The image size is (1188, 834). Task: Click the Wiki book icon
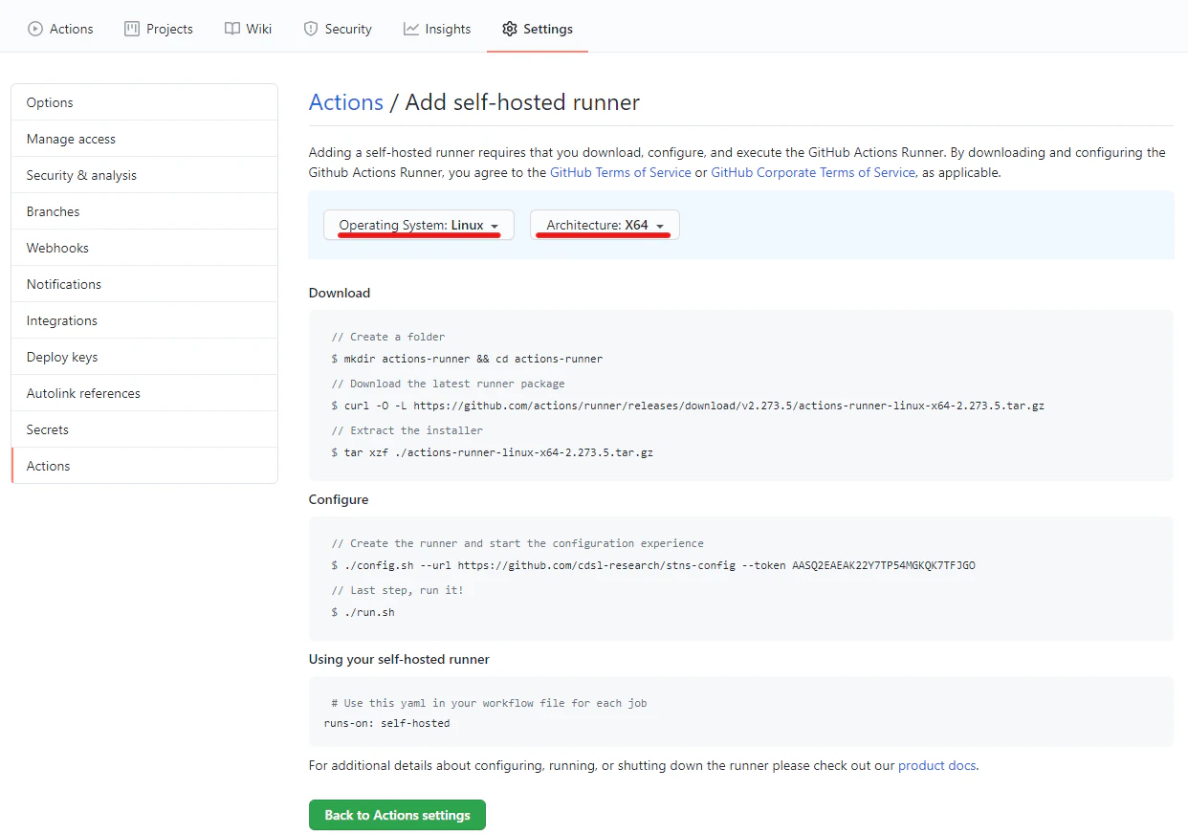(x=232, y=29)
